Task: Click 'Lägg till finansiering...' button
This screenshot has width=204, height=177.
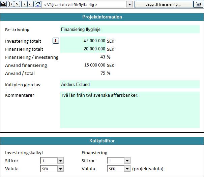Action: 164,4
